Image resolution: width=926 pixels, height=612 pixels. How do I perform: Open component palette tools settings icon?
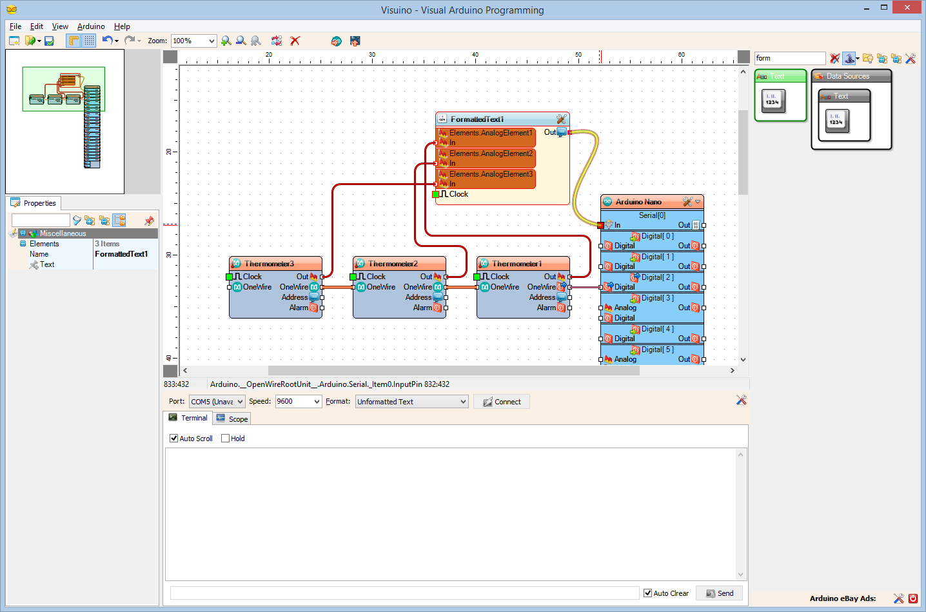911,58
